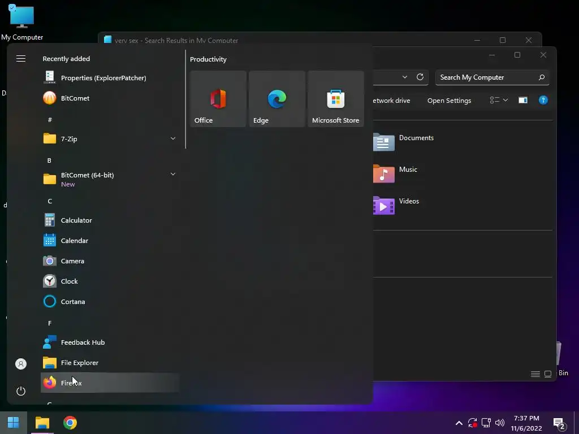The width and height of the screenshot is (579, 434).
Task: Open the Edge tile
Action: pyautogui.click(x=277, y=99)
